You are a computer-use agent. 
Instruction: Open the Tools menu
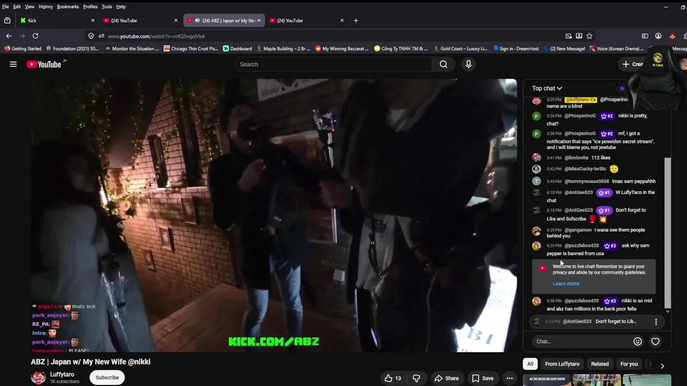coord(107,6)
